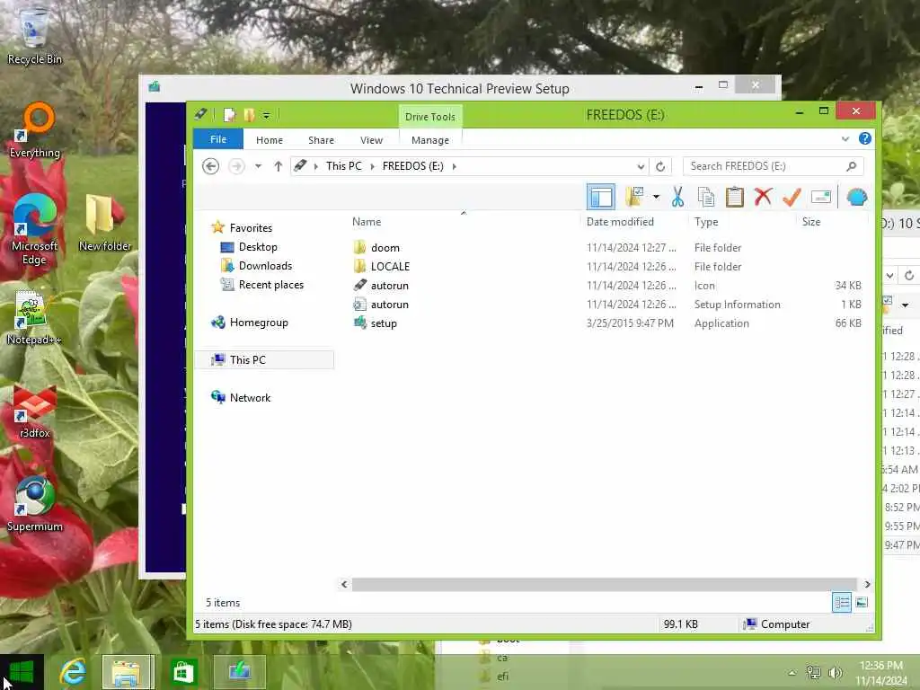Click the volume speaker tray icon
Image resolution: width=920 pixels, height=690 pixels.
(x=835, y=673)
